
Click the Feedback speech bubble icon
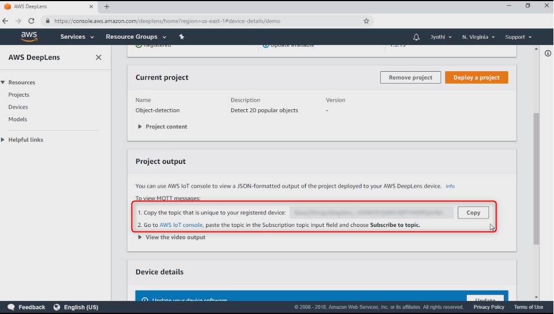coord(11,307)
